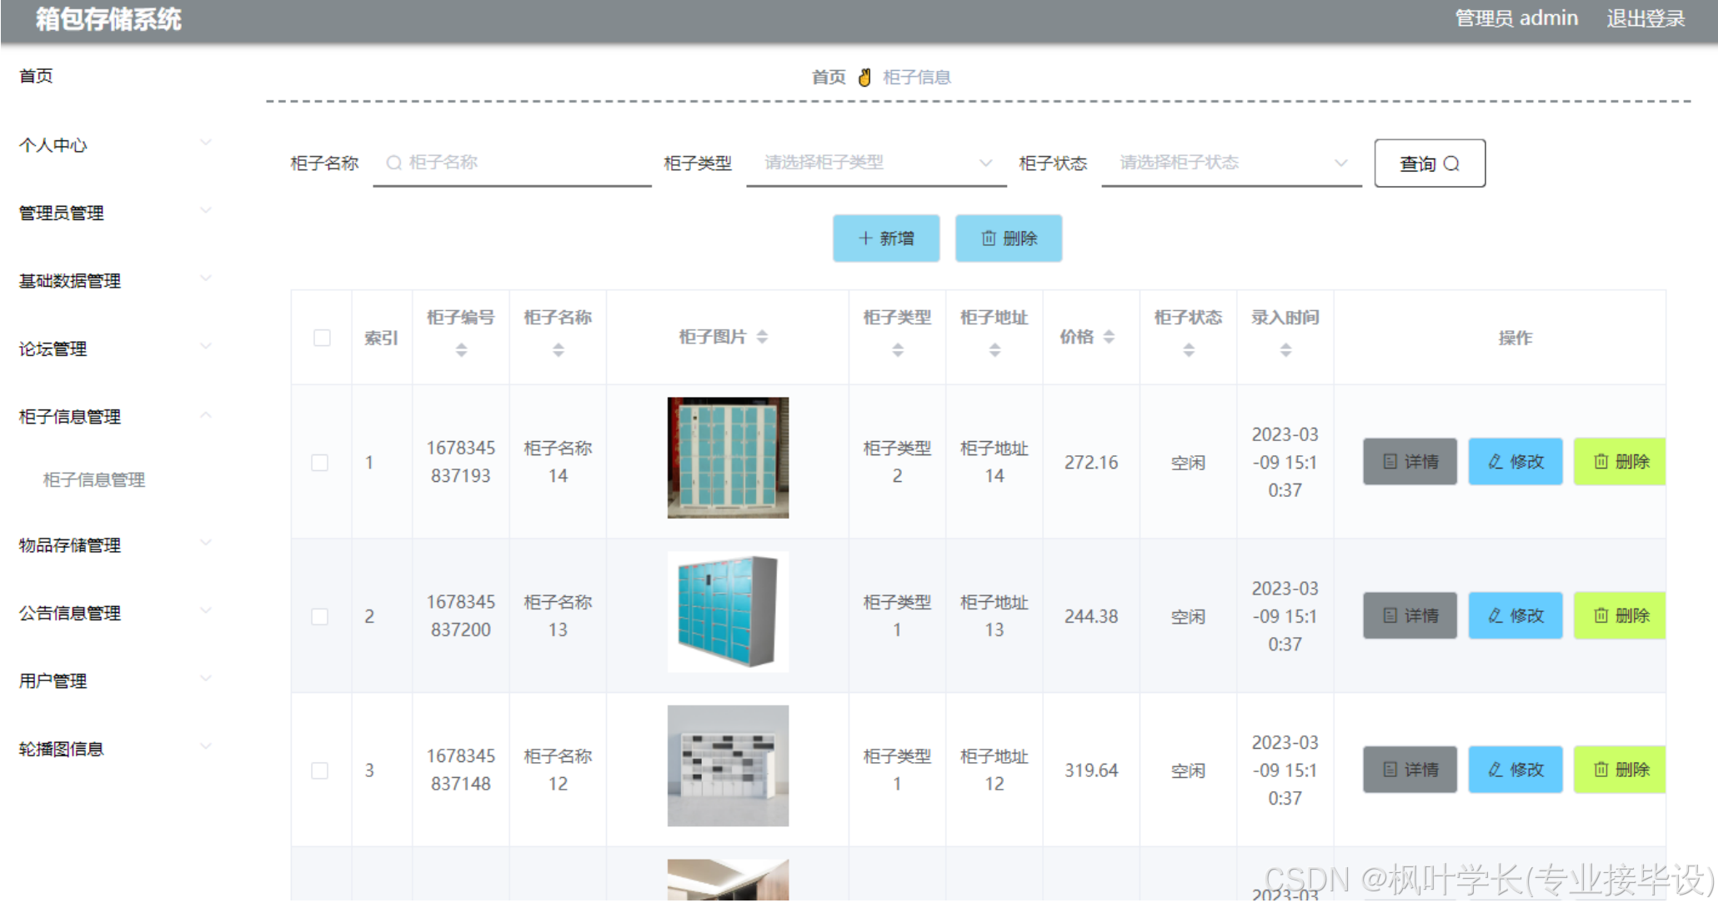1718x908 pixels.
Task: Click cabinet number 1678345837148
Action: (x=461, y=770)
